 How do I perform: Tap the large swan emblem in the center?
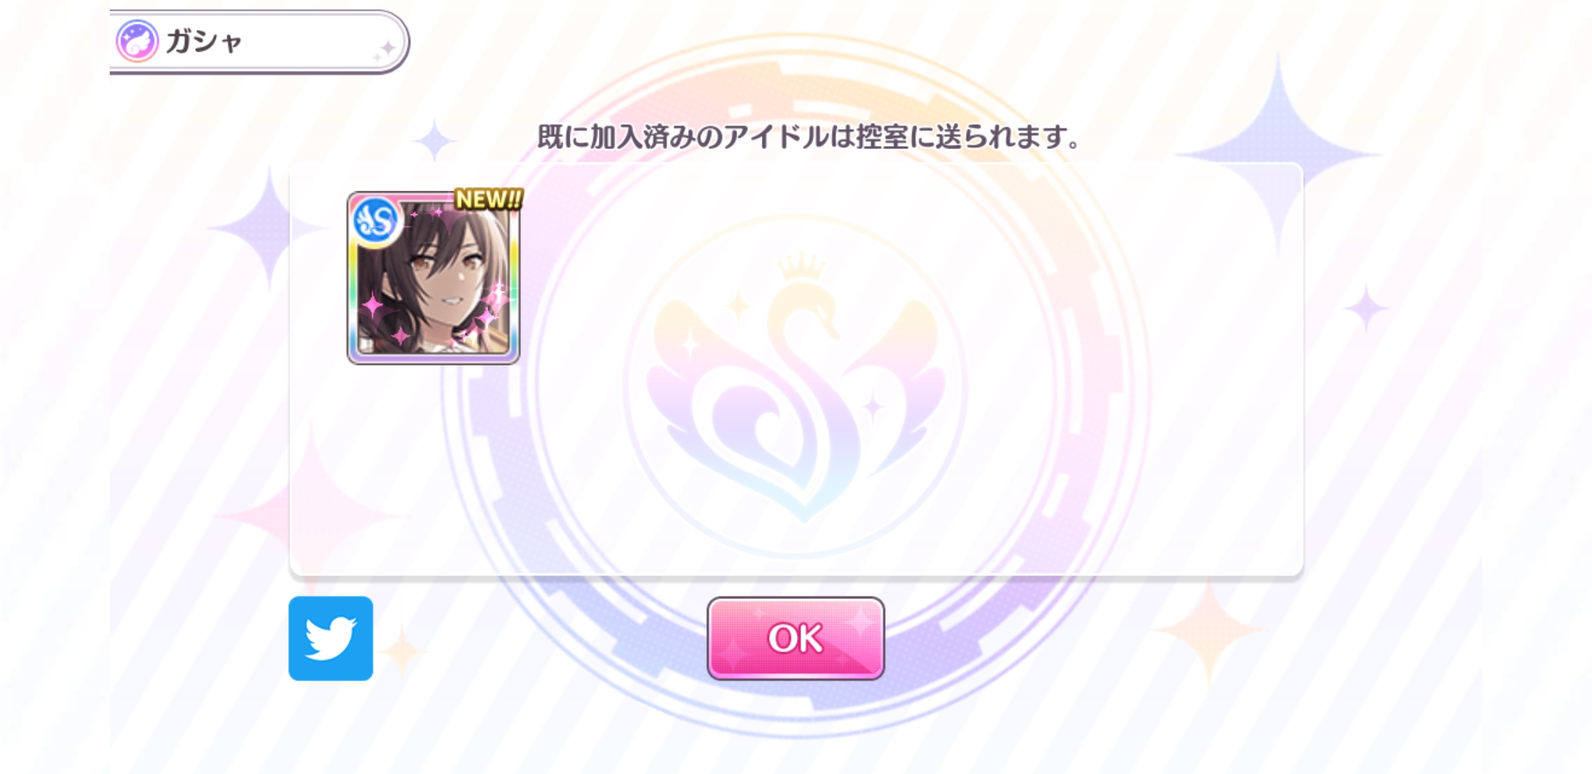point(796,401)
